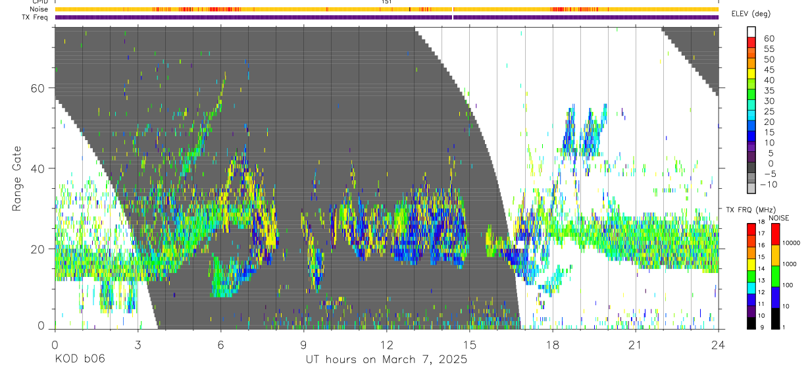Click the x-axis tick label '3'
Viewport: 808px width, 373px height.
138,345
